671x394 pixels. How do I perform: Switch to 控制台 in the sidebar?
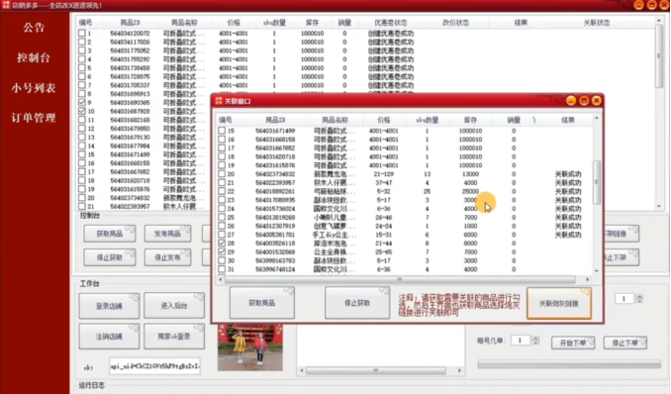coord(34,57)
